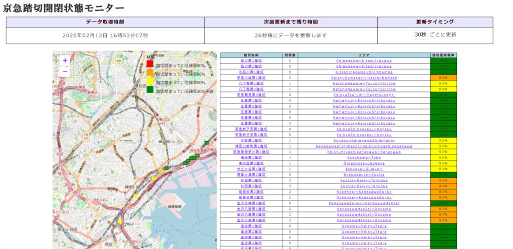Click the orange 80% legend swatch
Screen dimensions: 513x249
(150, 72)
